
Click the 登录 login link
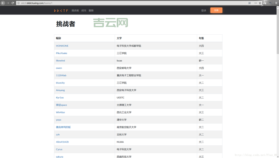point(203,10)
